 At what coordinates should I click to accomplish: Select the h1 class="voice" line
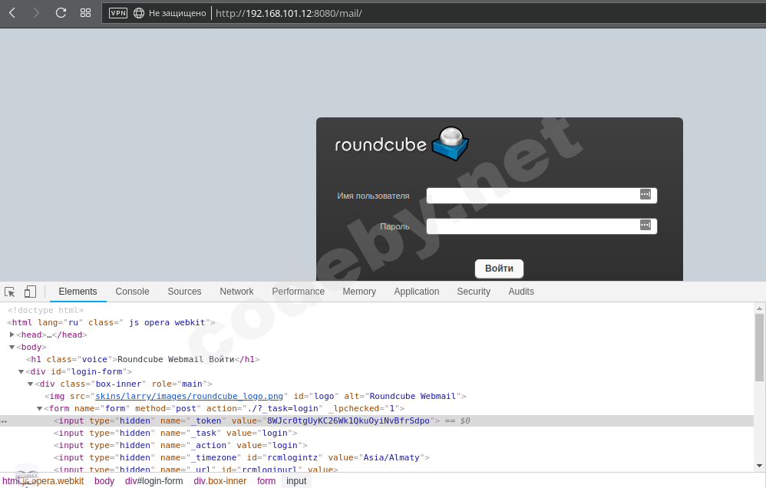[143, 360]
